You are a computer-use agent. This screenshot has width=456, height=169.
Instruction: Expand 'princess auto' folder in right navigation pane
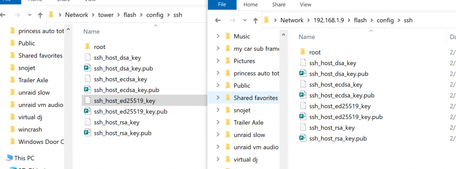tap(218, 73)
